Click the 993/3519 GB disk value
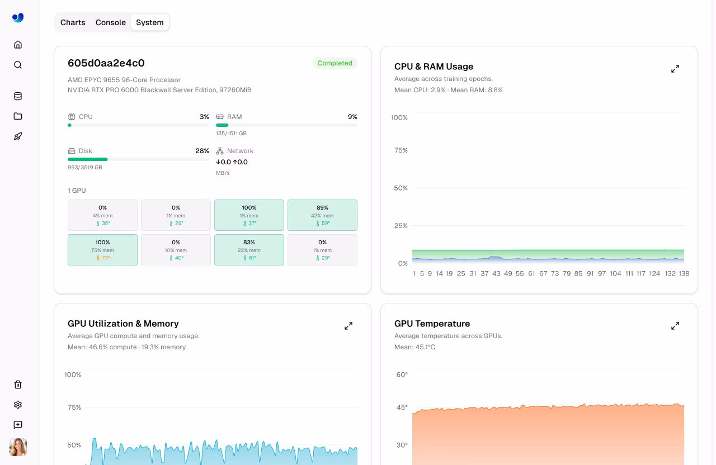 tap(85, 168)
